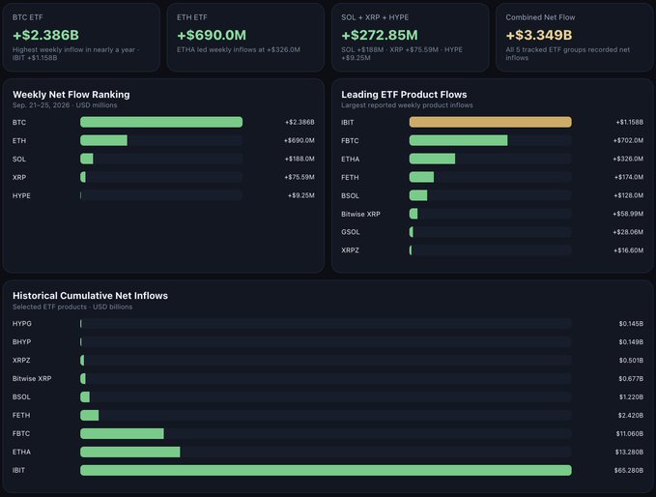The image size is (656, 497).
Task: Click the FBTC label in Leading ETF Product Flows
Action: click(x=350, y=140)
